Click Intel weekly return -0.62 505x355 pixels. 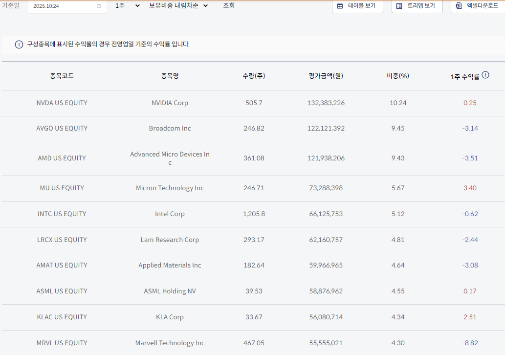[x=470, y=214]
